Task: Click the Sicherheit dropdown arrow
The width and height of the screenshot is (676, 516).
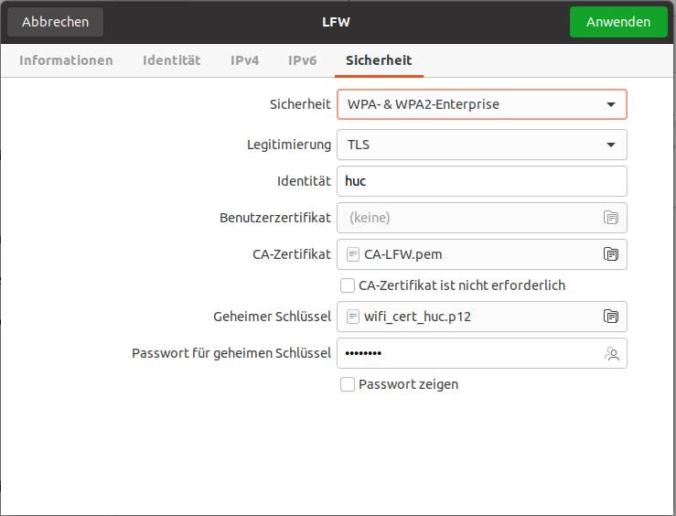Action: coord(610,104)
